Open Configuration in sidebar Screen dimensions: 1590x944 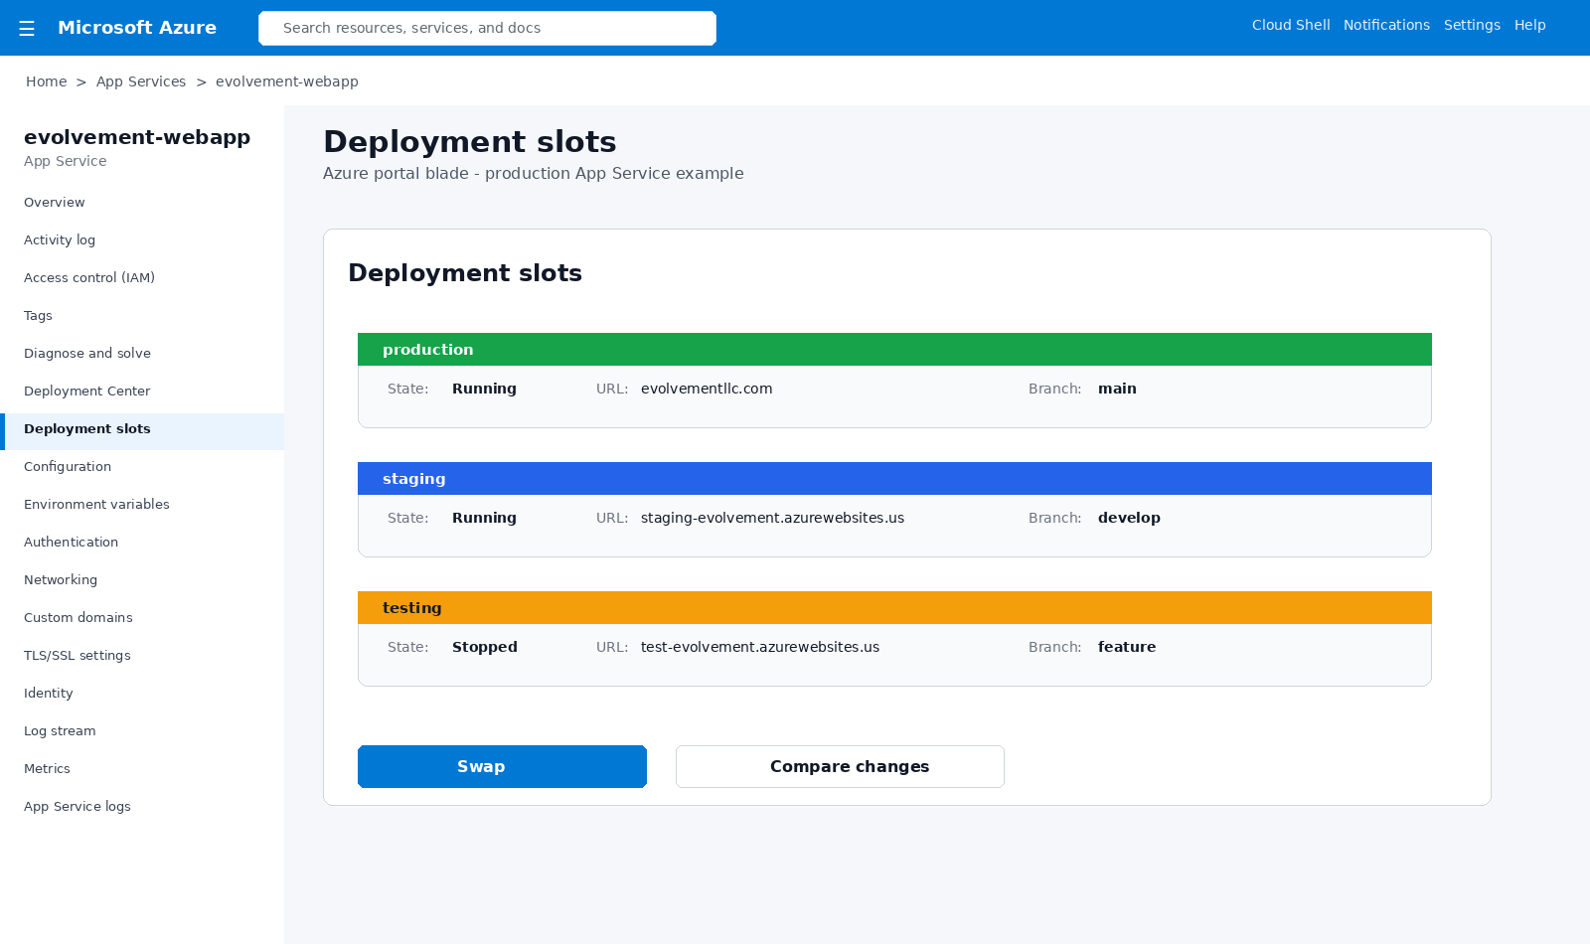(x=142, y=467)
